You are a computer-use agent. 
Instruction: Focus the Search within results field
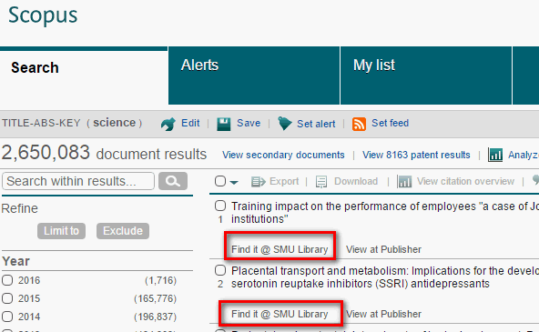[x=78, y=181]
